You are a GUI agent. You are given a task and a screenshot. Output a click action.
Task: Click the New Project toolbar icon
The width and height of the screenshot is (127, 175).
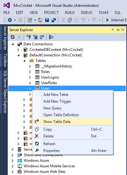click(x=30, y=20)
